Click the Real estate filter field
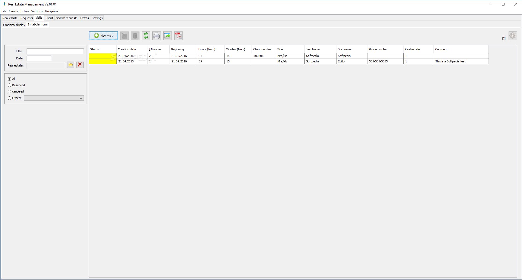Viewport: 522px width, 280px height. pos(46,65)
